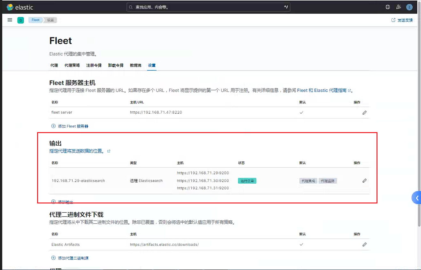Image resolution: width=421 pixels, height=270 pixels.
Task: Switch to the 代理 tab
Action: tap(54, 65)
